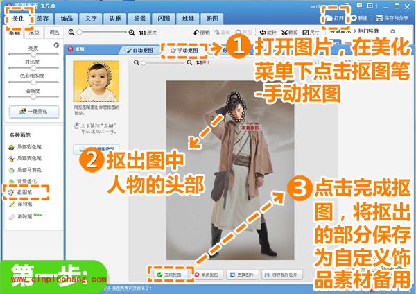Screen dimensions: 416x294
Task: Zoom in with main toolbar magnifier plus
Action: (132, 33)
